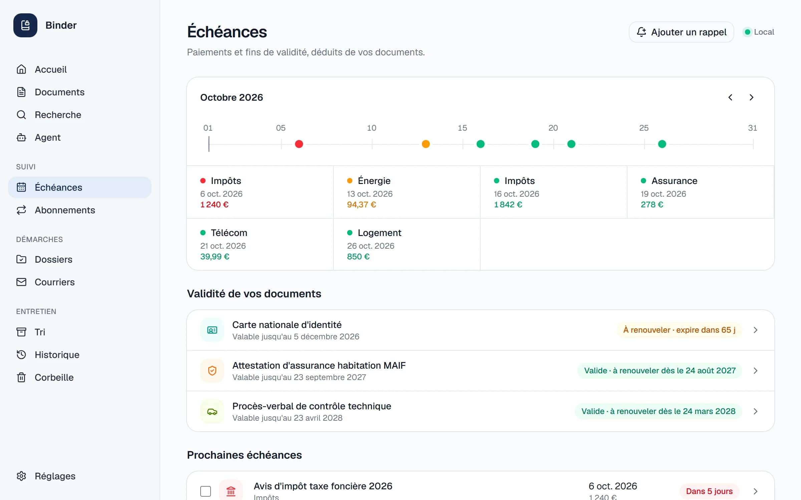This screenshot has height=500, width=801.
Task: Click the Accueil home icon
Action: 21,69
